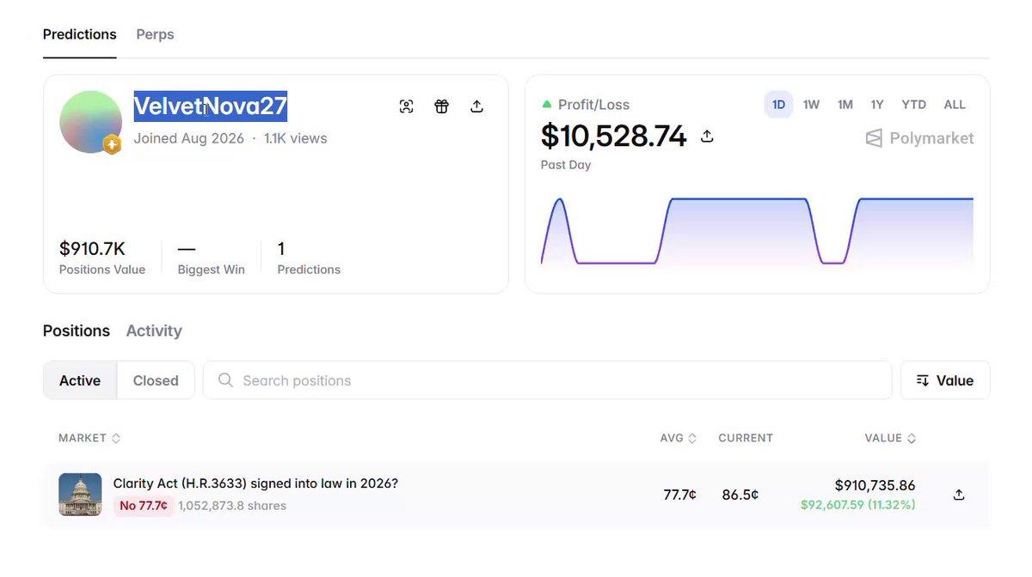
Task: Open the Clarity Act (H.R.3633) market link
Action: pyautogui.click(x=255, y=483)
